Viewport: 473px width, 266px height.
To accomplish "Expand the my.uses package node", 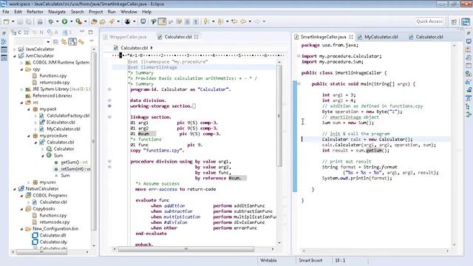I will click(29, 183).
